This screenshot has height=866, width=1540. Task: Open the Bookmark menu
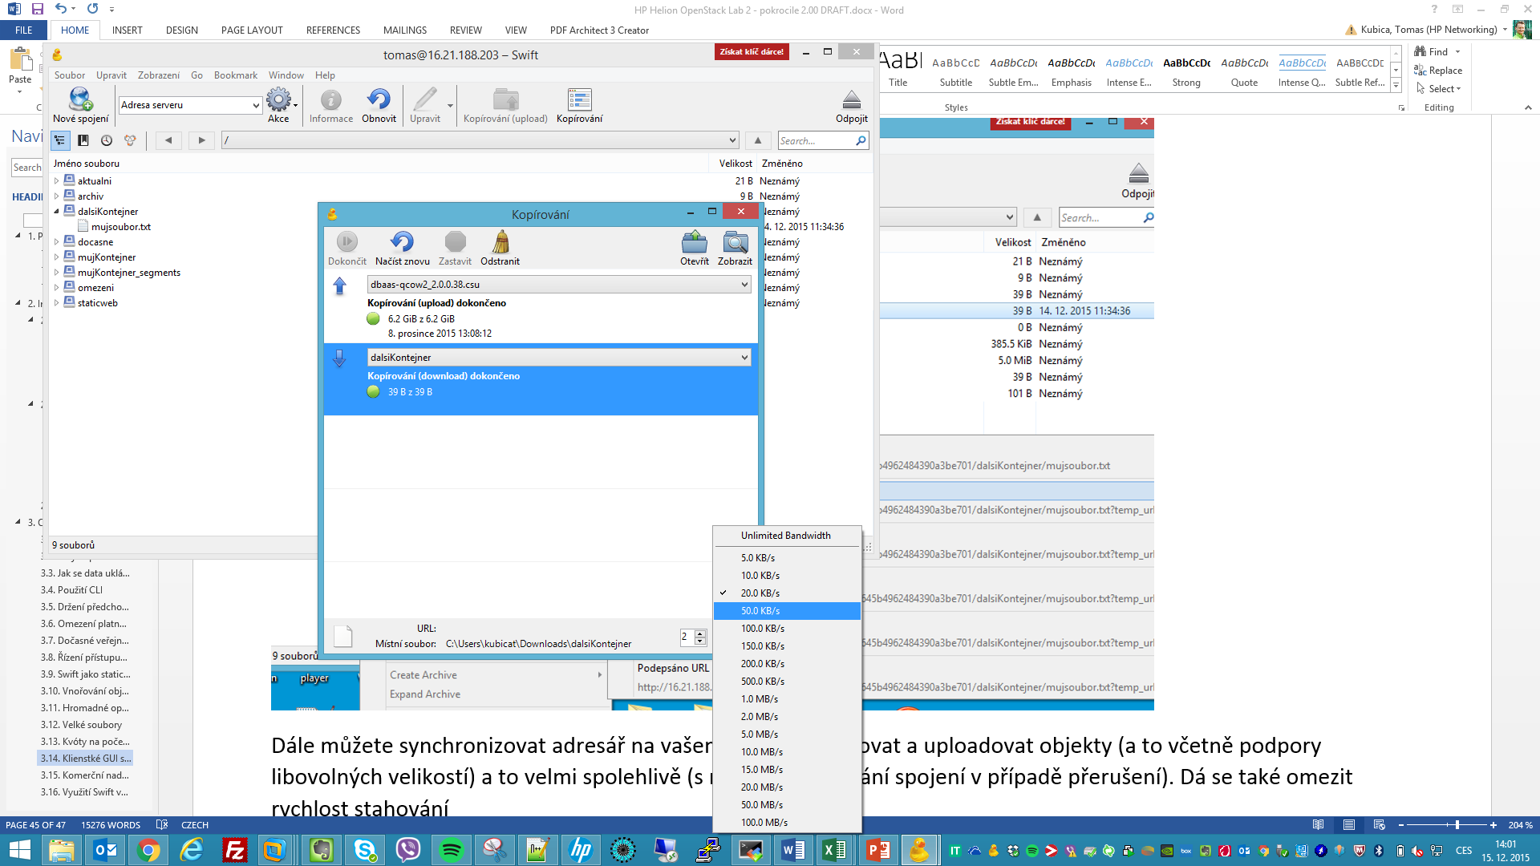point(236,75)
